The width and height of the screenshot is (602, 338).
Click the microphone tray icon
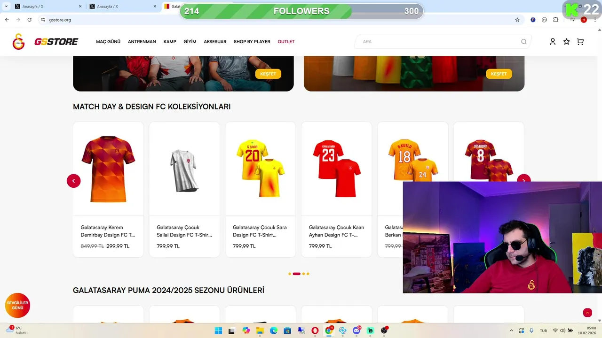531,330
